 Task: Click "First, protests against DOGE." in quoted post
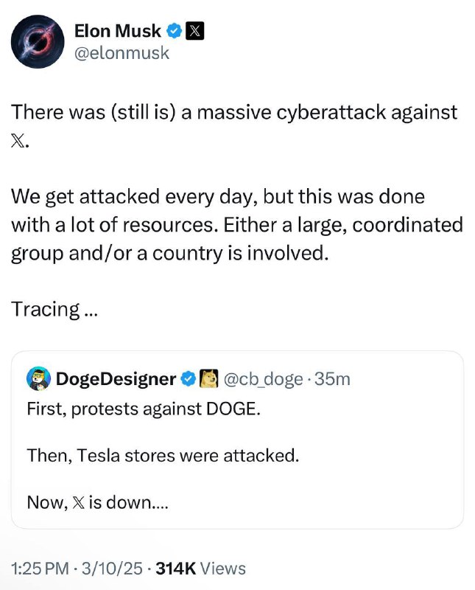click(143, 409)
